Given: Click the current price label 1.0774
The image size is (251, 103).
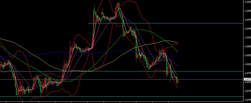Looking at the screenshot, I should [247, 79].
